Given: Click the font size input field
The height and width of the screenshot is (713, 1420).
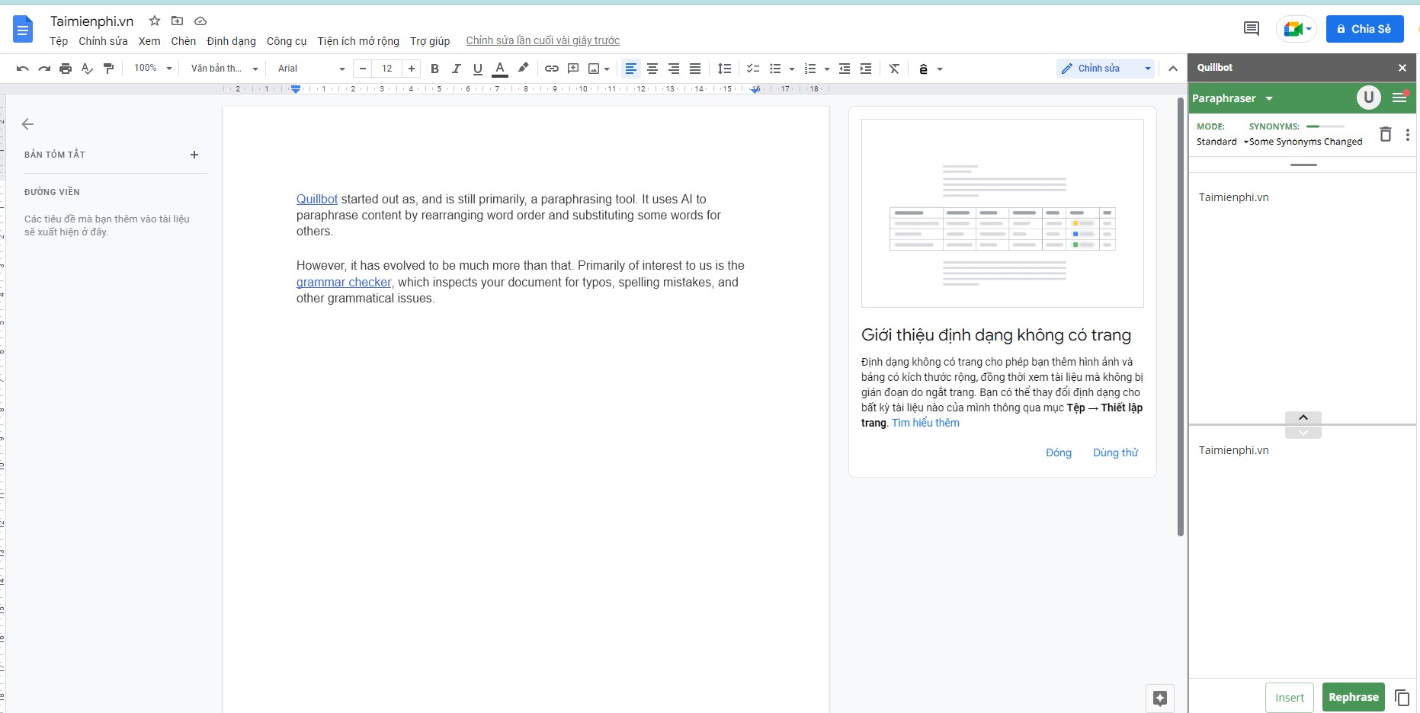Looking at the screenshot, I should (x=387, y=69).
